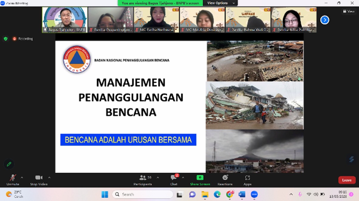Show next participants with blue arrow
The width and height of the screenshot is (359, 201).
coord(324,20)
